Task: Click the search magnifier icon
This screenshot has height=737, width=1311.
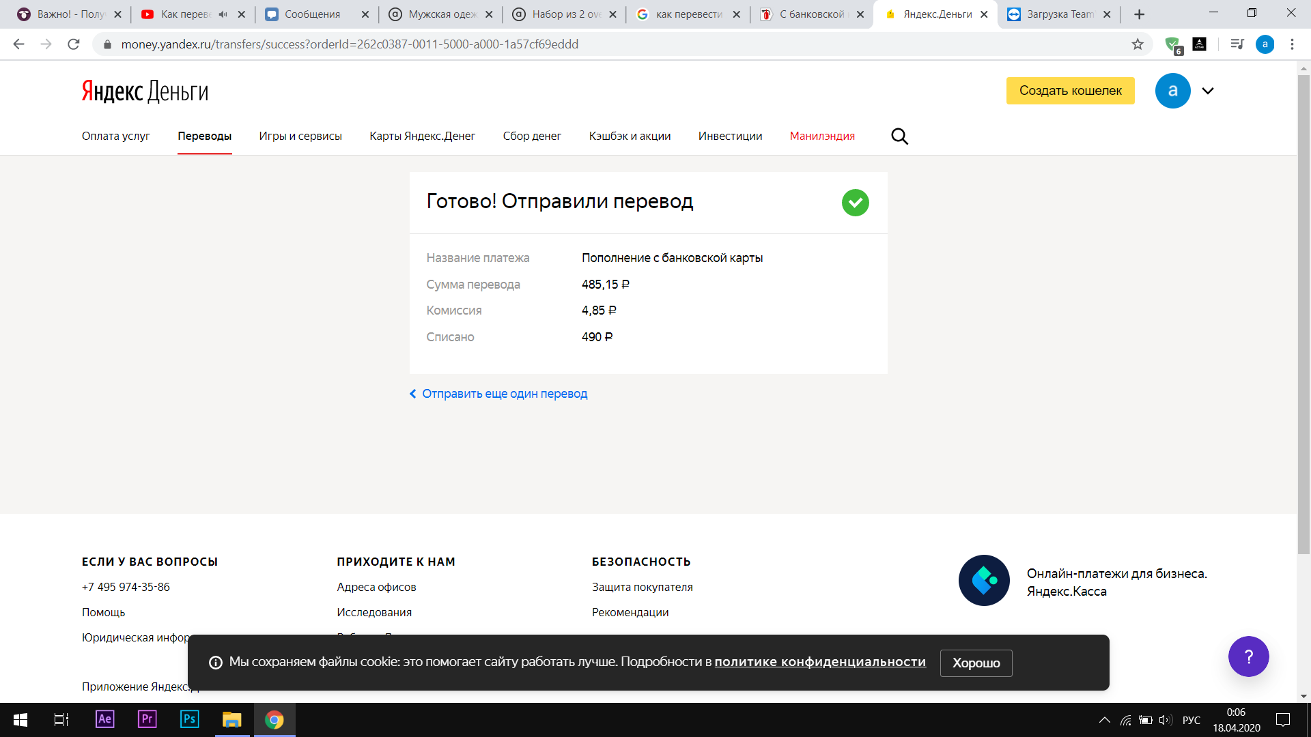Action: [899, 136]
